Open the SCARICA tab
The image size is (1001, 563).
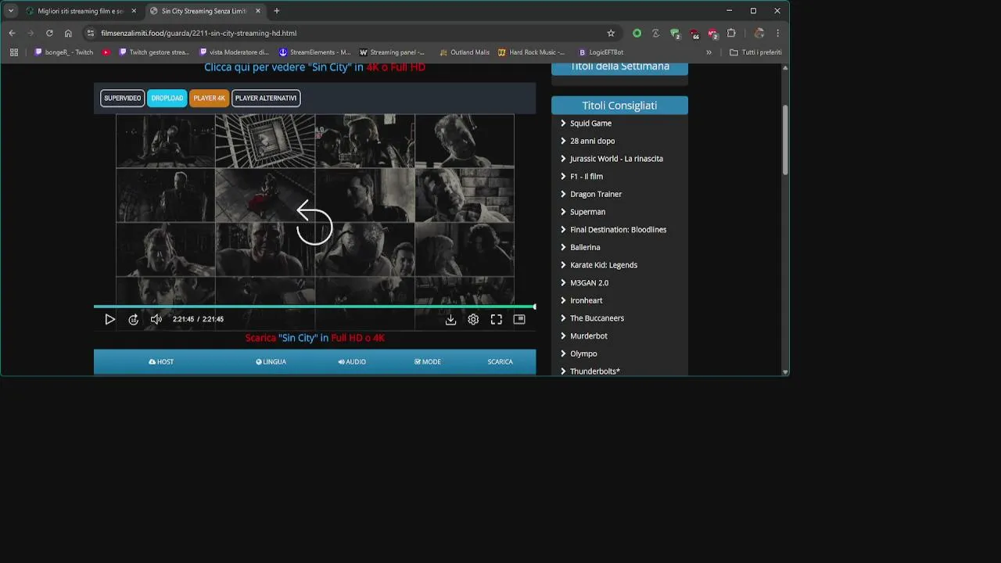pos(500,362)
